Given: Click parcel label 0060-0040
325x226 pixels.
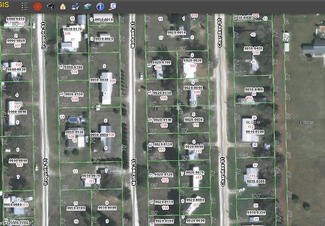Looking at the screenshot, I should point(17,111).
